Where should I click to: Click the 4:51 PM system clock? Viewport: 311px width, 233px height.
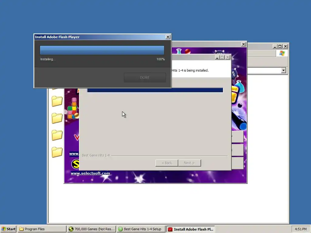[300, 229]
